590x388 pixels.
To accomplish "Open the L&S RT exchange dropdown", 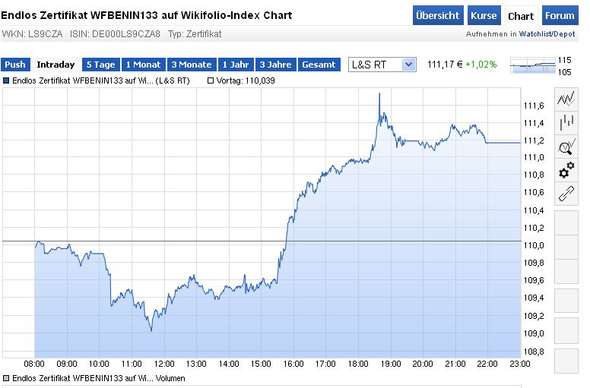I will 382,65.
